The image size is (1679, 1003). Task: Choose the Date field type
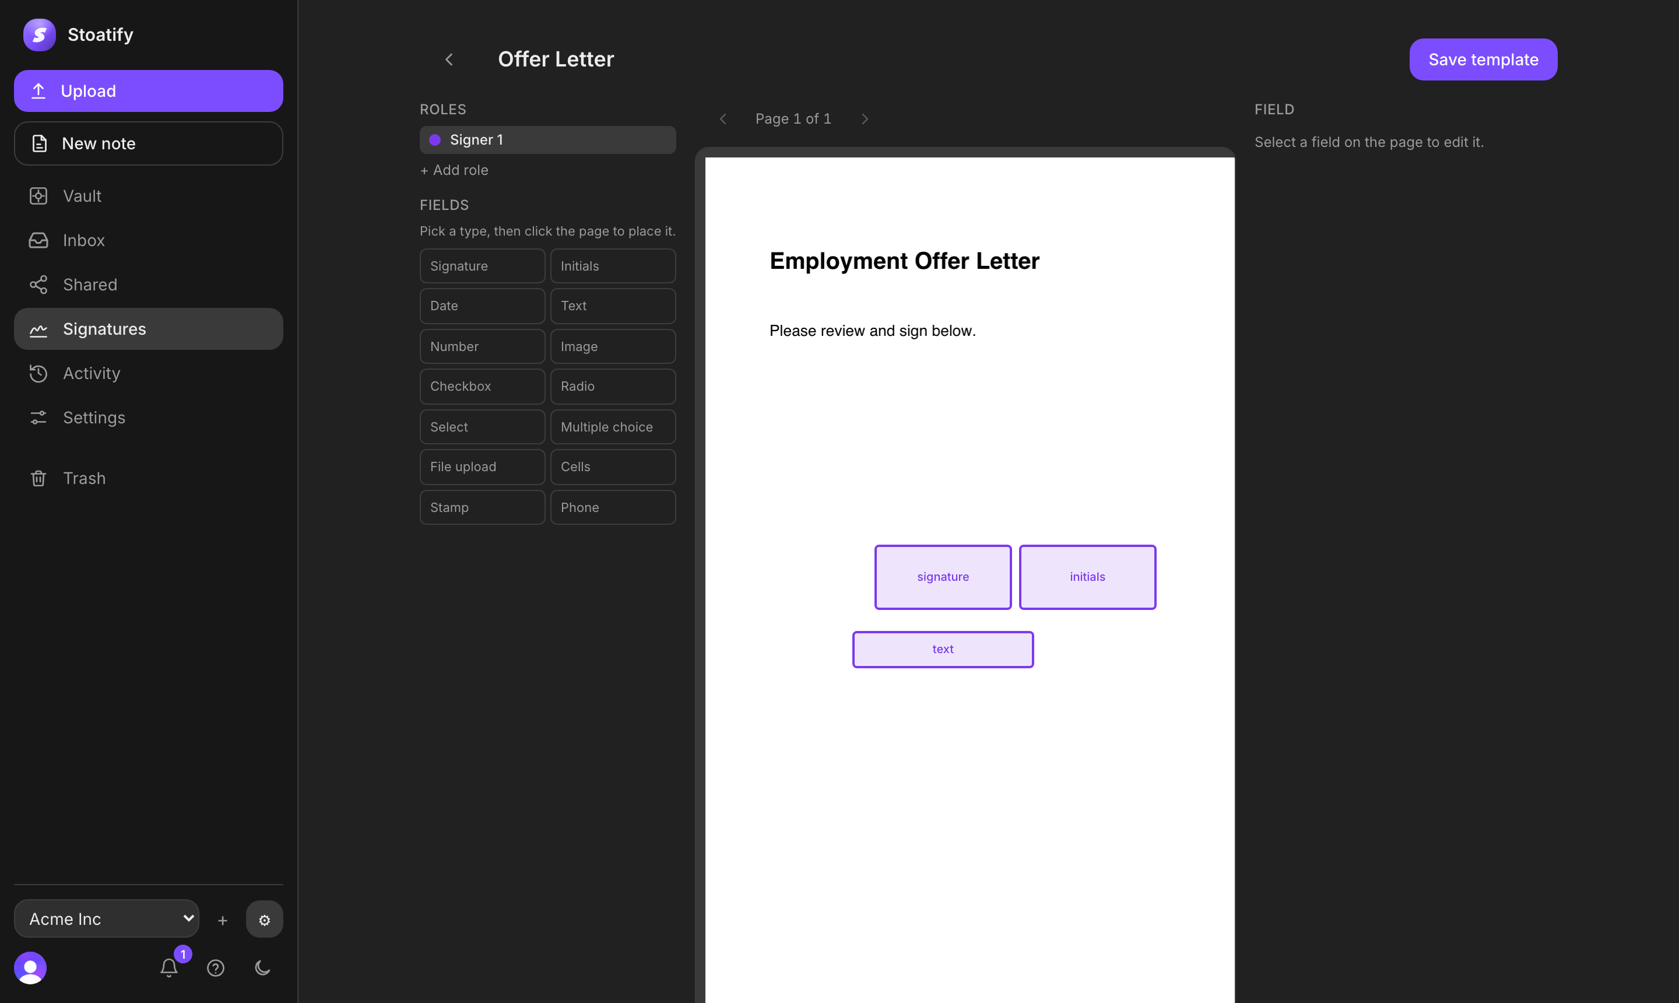click(x=482, y=306)
